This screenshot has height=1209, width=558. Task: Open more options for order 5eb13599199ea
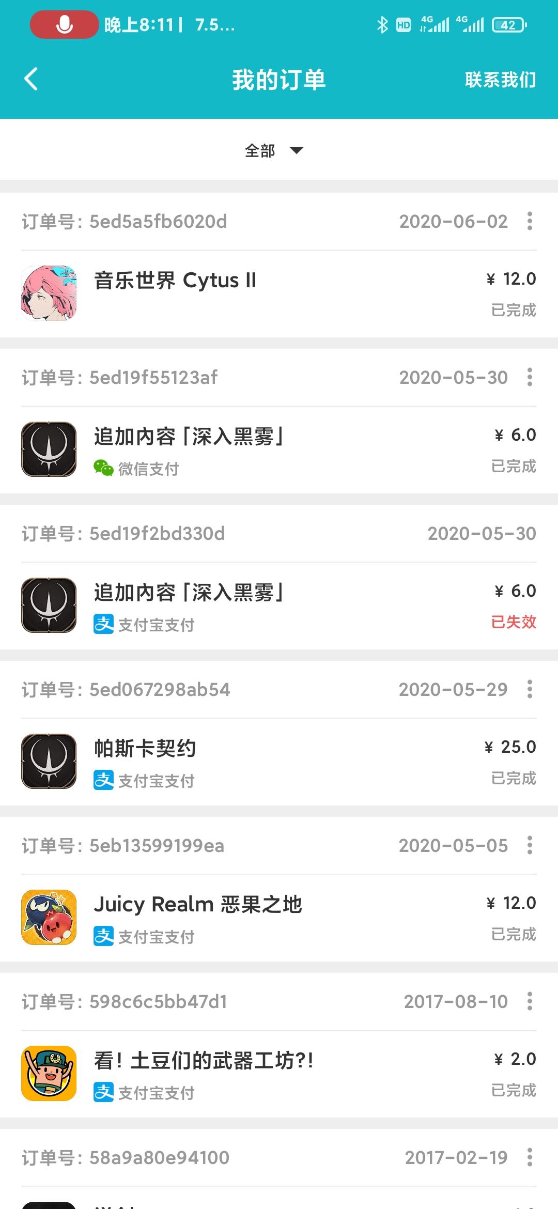point(530,845)
